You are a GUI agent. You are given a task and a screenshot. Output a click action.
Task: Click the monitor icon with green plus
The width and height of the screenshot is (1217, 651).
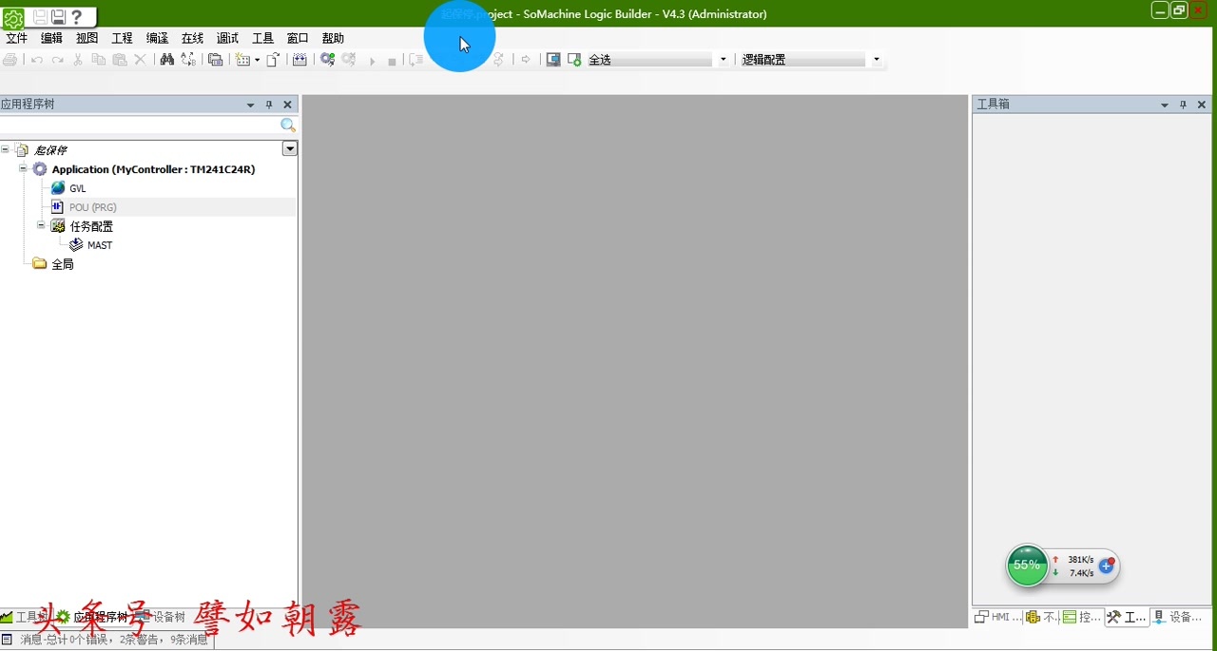[x=574, y=59]
